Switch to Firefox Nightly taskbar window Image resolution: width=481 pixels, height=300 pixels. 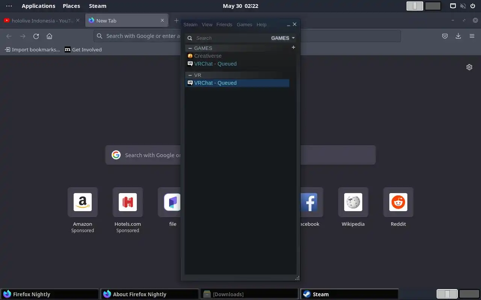[x=50, y=294]
